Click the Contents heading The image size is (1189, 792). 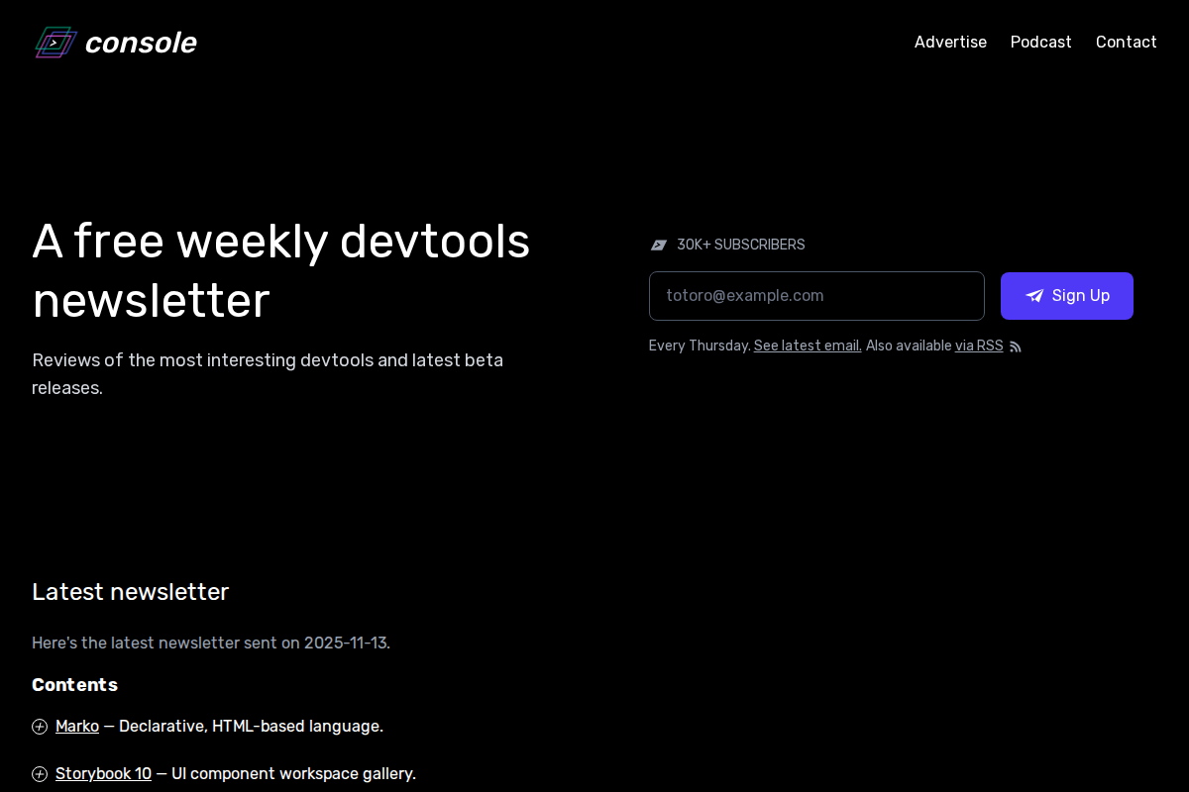coord(74,684)
